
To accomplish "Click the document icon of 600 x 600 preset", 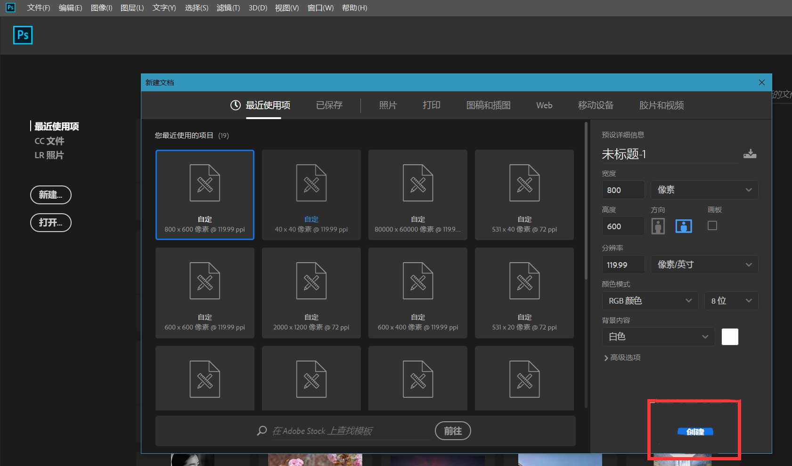I will [204, 281].
